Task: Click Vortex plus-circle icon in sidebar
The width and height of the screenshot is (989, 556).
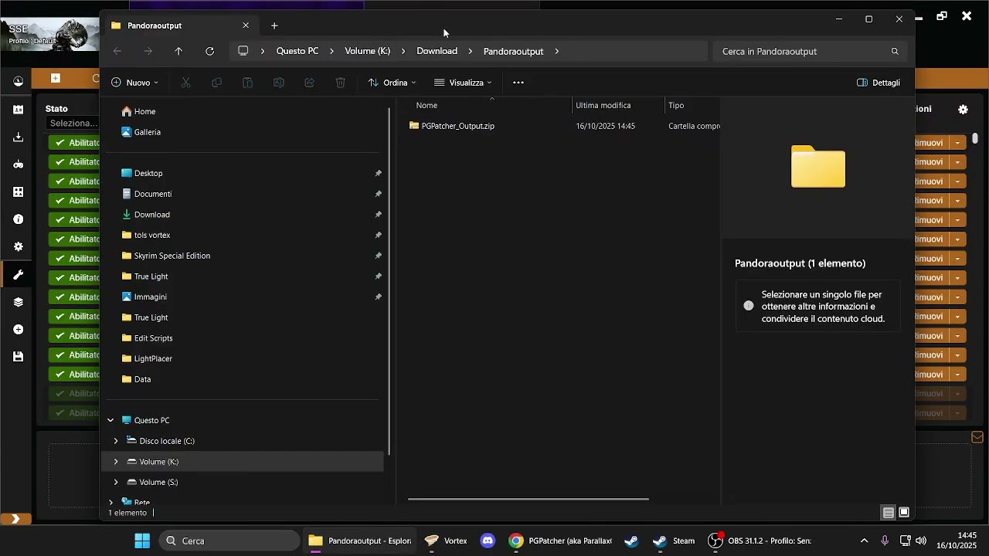Action: click(x=18, y=330)
